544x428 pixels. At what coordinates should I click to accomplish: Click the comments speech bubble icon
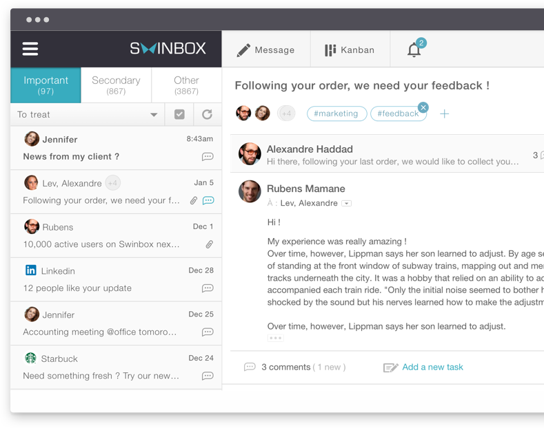[250, 367]
